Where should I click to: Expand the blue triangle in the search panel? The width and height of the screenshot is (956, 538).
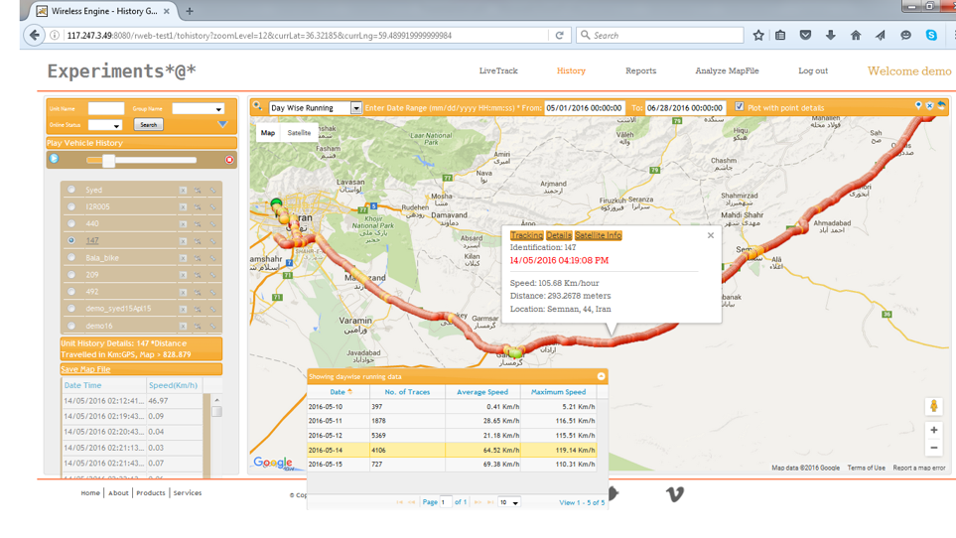point(222,124)
